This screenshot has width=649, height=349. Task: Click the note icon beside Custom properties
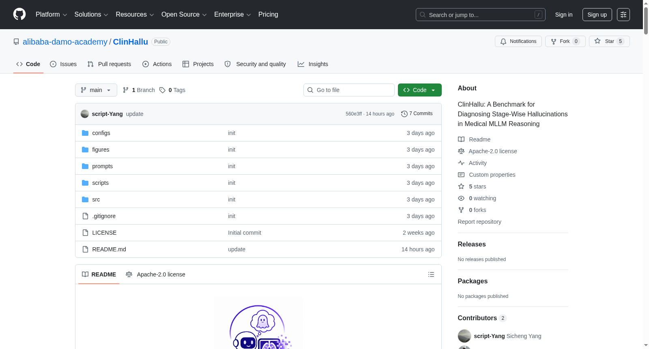[x=461, y=175]
